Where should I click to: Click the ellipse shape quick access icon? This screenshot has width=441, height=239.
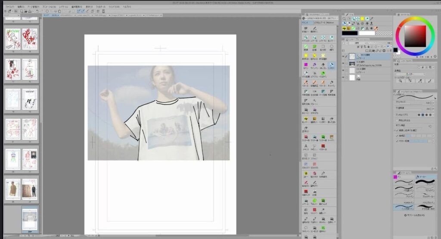(x=332, y=47)
